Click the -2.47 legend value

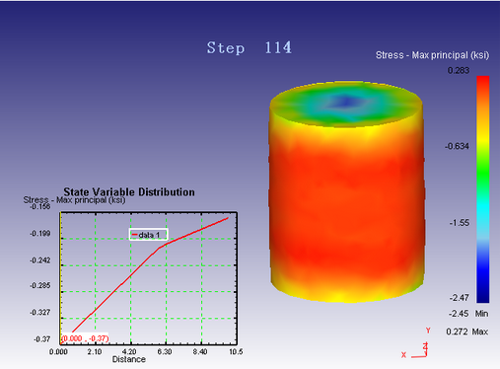point(459,298)
